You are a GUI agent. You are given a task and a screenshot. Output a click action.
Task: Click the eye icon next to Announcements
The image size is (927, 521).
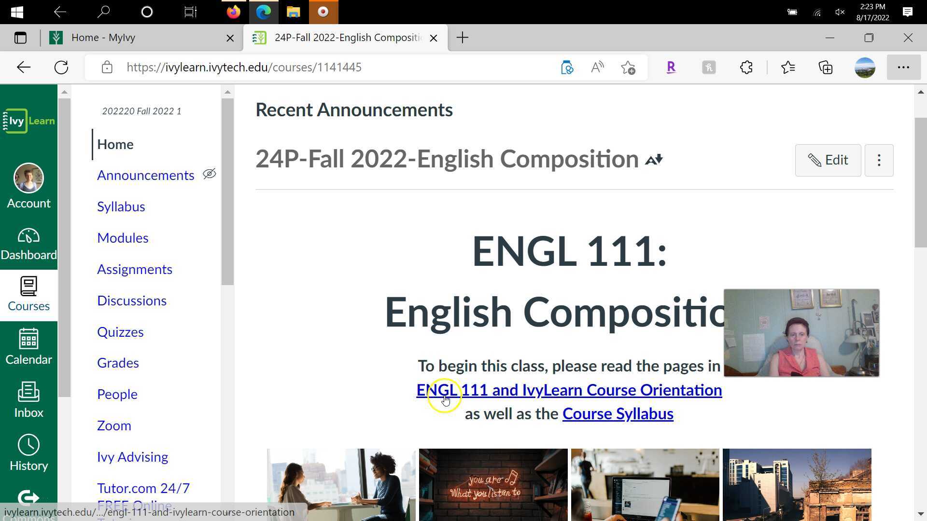click(209, 174)
